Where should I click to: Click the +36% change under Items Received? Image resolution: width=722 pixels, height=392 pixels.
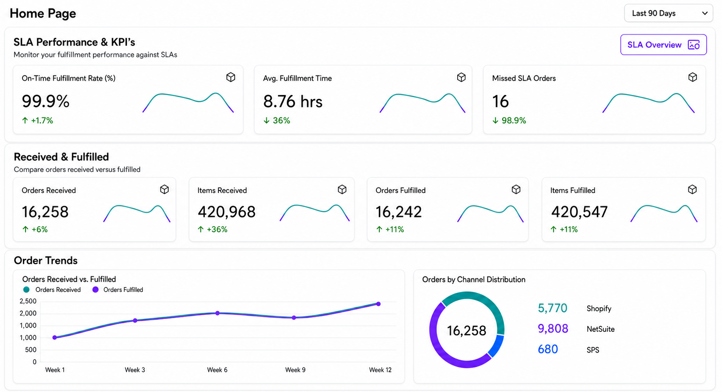(x=213, y=230)
